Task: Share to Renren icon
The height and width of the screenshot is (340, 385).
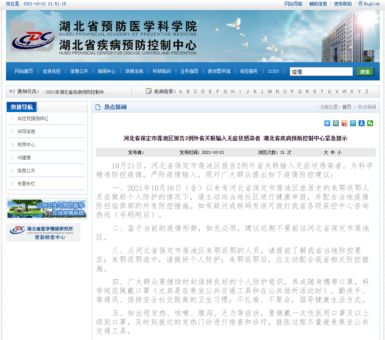Action: click(361, 123)
